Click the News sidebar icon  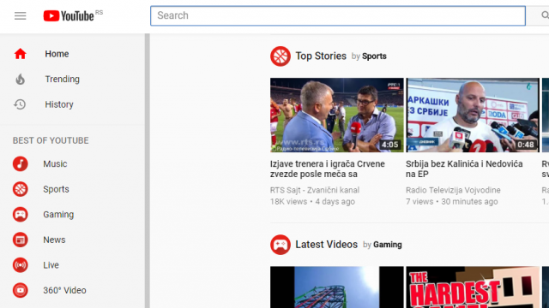pos(21,240)
